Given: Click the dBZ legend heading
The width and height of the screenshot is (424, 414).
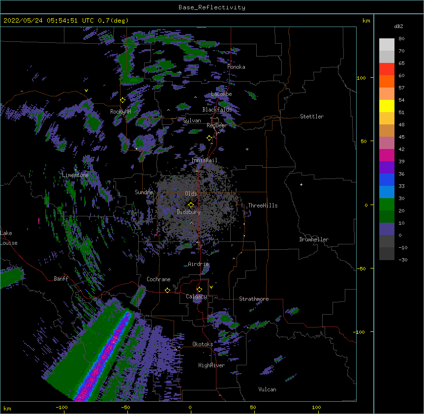Looking at the screenshot, I should click(x=398, y=27).
